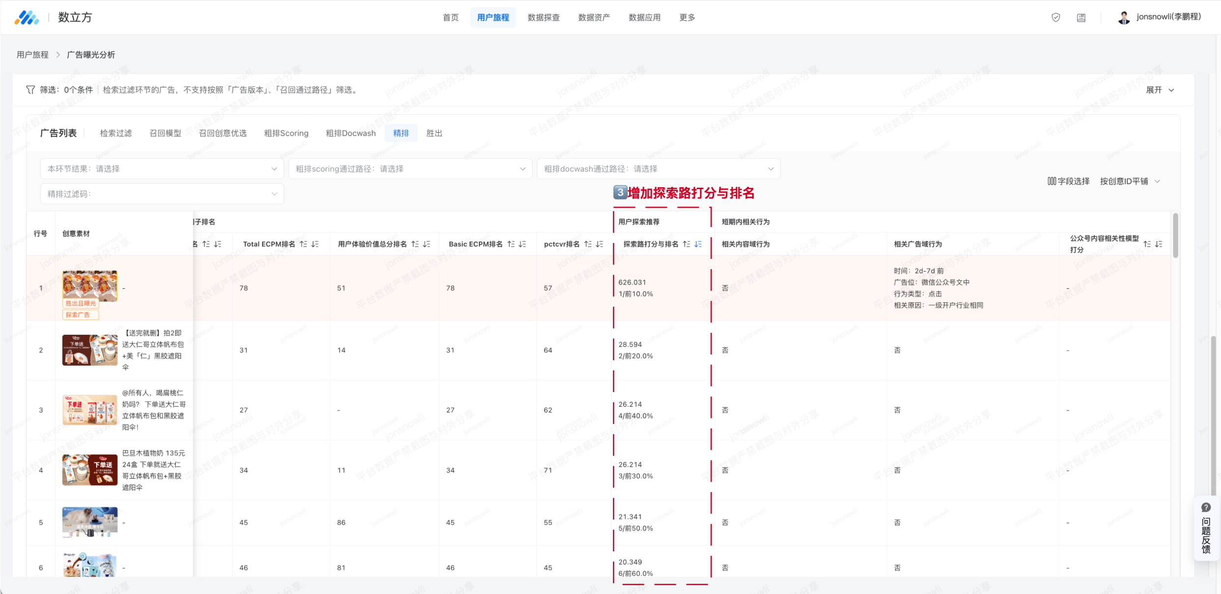Open 粗排scoring通过路径 dropdown

click(x=410, y=169)
